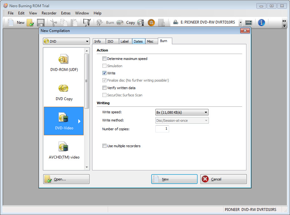Click the select recorder checkmark toolbar icon

point(87,23)
